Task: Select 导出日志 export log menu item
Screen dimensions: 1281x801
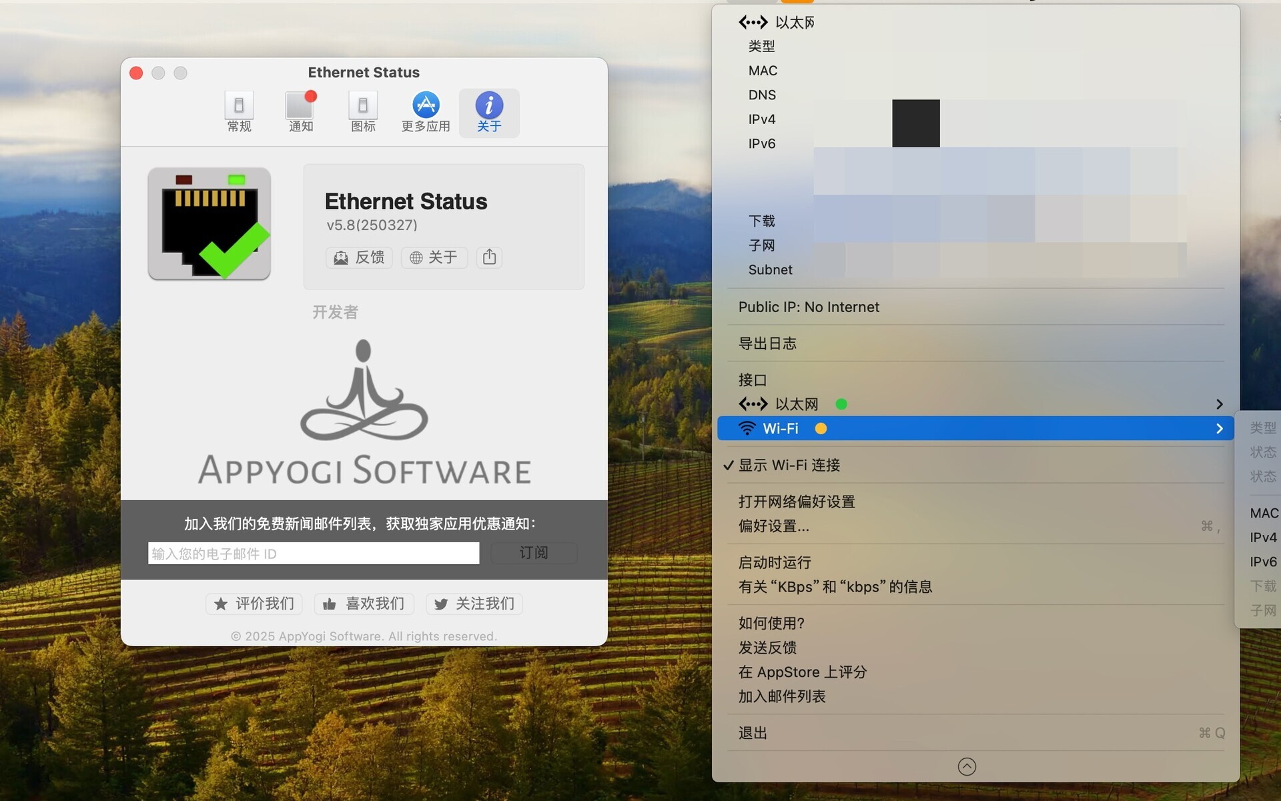Action: tap(975, 343)
